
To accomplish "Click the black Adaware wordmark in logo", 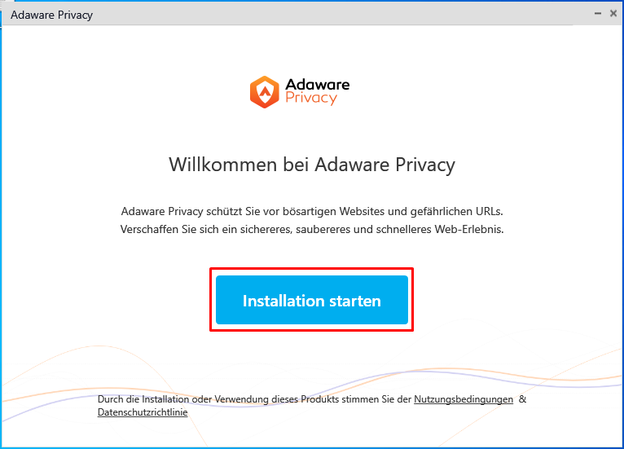I will 317,85.
